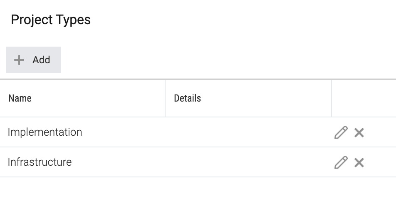The height and width of the screenshot is (209, 396).
Task: Edit the Implementation project type with the pencil
Action: [341, 132]
